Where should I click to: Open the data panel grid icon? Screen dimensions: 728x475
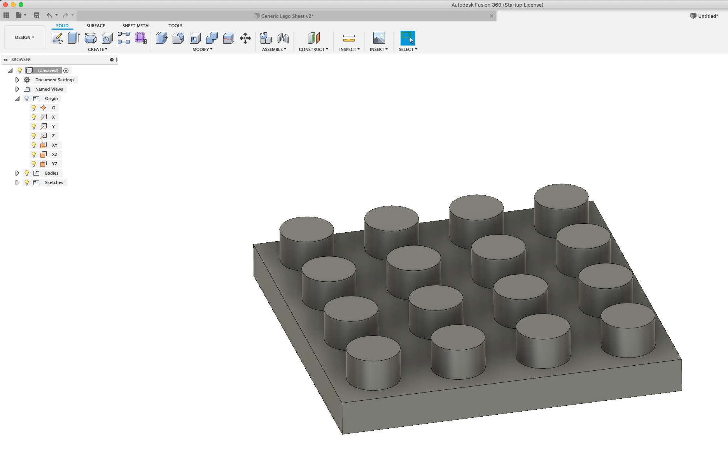(x=6, y=15)
